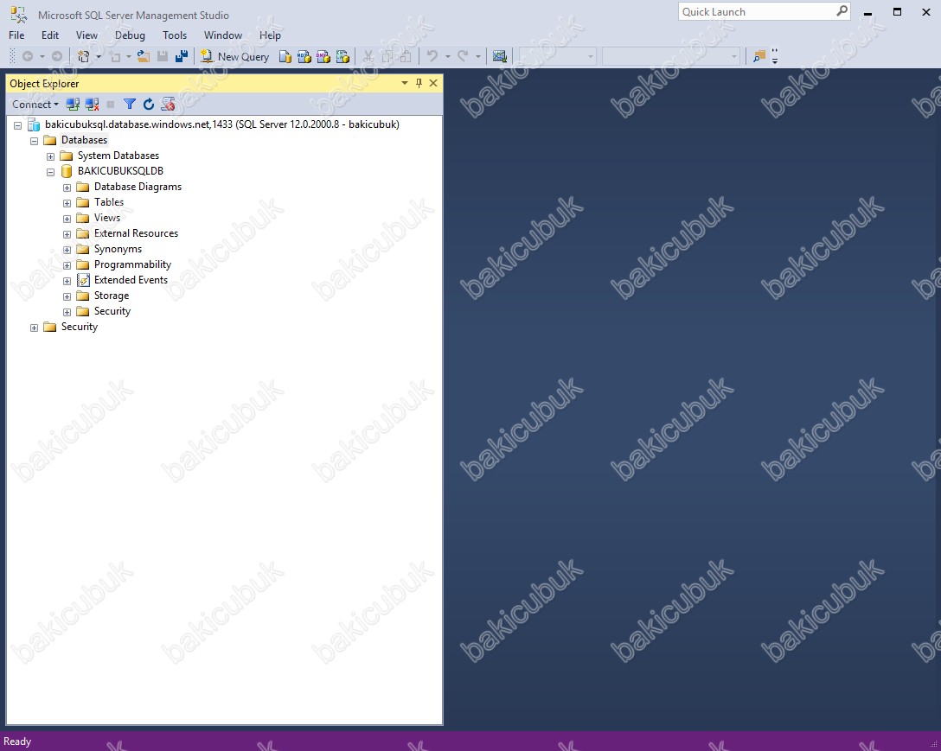
Task: Click the Redo icon
Action: (462, 56)
